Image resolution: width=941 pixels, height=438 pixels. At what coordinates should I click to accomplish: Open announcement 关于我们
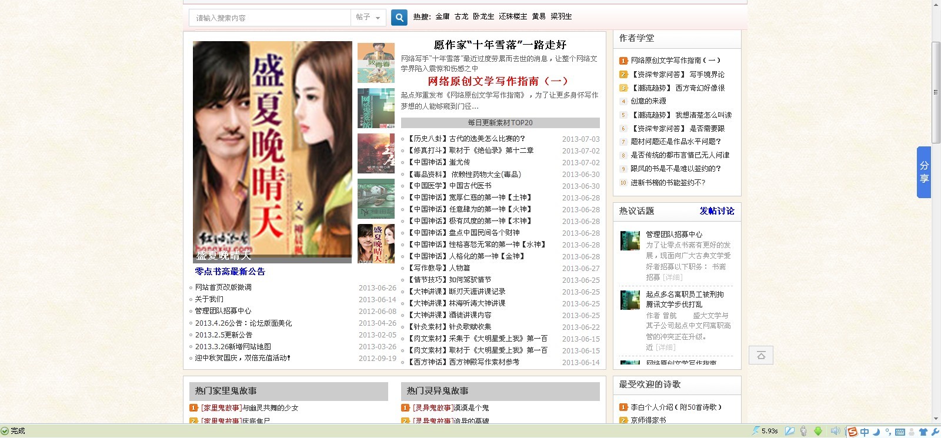click(x=209, y=299)
